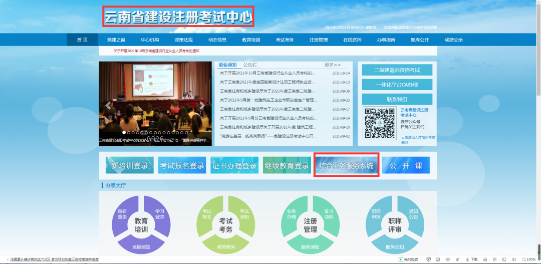Click the carousel previous arrow
This screenshot has height=264, width=541.
(x=108, y=105)
